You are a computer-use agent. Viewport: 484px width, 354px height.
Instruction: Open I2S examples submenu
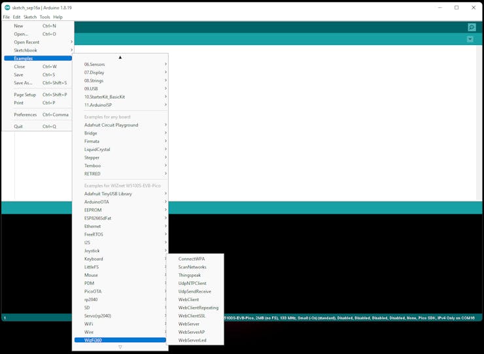(x=120, y=243)
